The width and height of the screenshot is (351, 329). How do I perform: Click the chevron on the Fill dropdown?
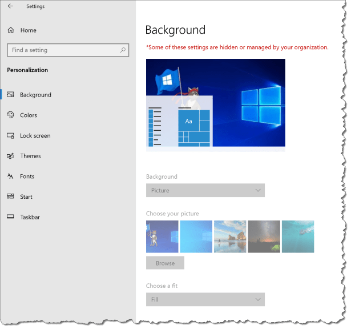coord(258,299)
